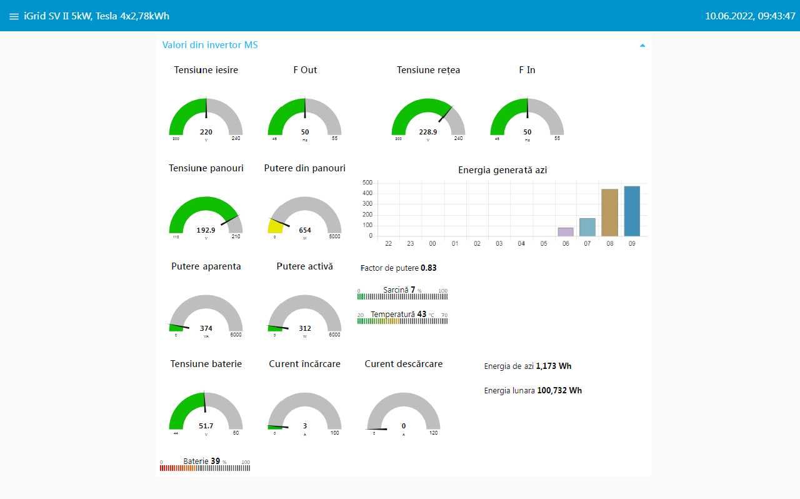Click the date and time 10.06.2022 display
Image resolution: width=800 pixels, height=499 pixels.
(750, 16)
